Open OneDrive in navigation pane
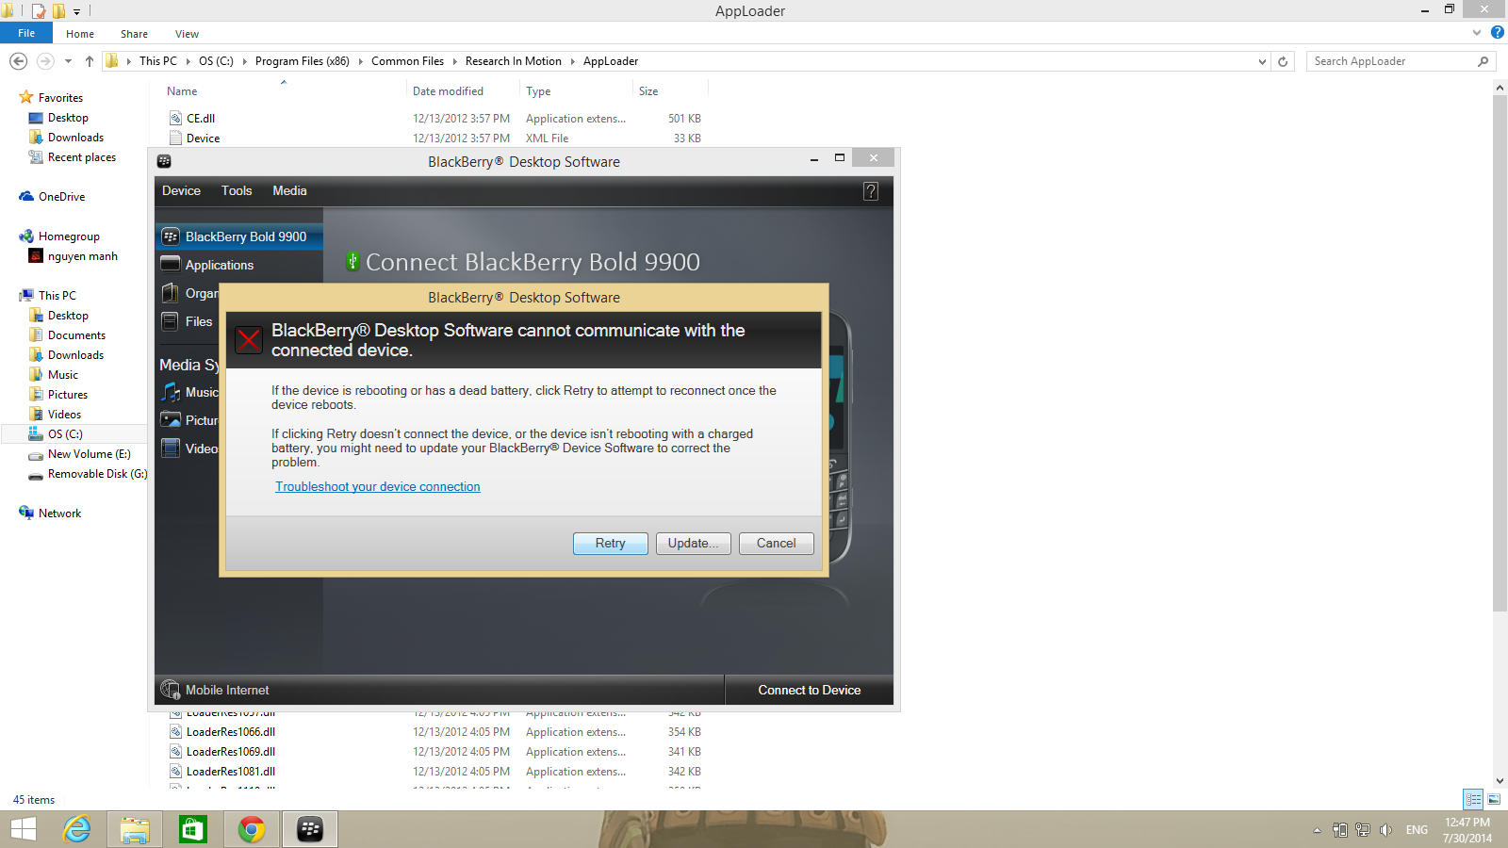 click(x=61, y=197)
